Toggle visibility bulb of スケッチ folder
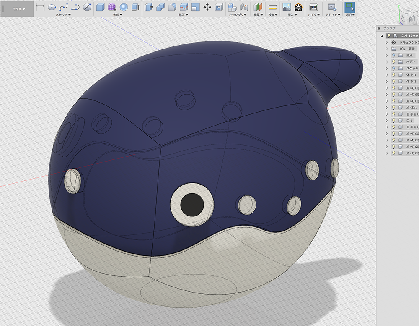This screenshot has width=419, height=326. (x=393, y=68)
